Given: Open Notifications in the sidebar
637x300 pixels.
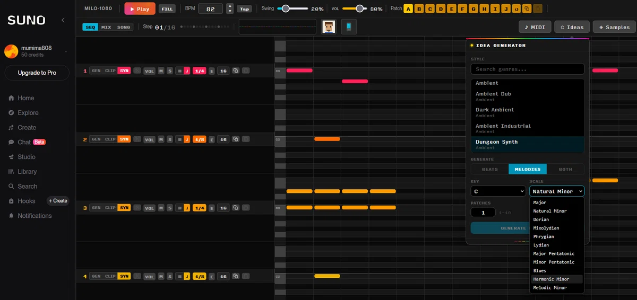Looking at the screenshot, I should pos(30,216).
